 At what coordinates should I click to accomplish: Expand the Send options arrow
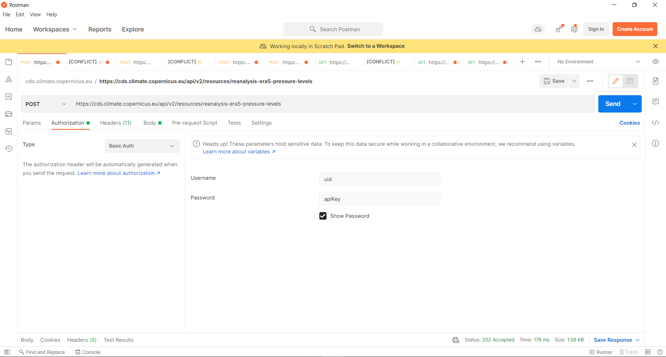(635, 104)
